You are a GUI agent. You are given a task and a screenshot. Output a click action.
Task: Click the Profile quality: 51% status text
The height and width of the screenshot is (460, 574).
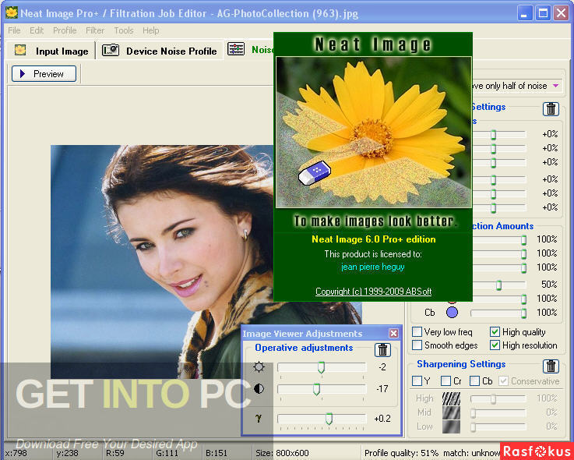click(401, 453)
